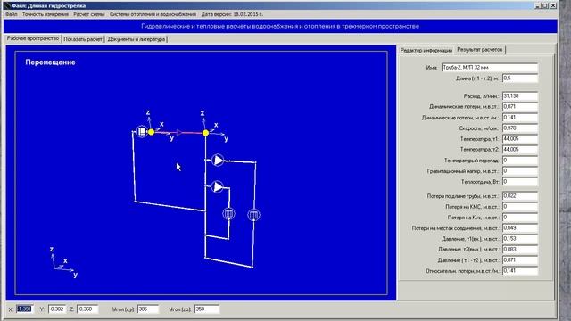Click the Длина (т.1 - т.2) field
This screenshot has width=571, height=321.
pos(519,78)
